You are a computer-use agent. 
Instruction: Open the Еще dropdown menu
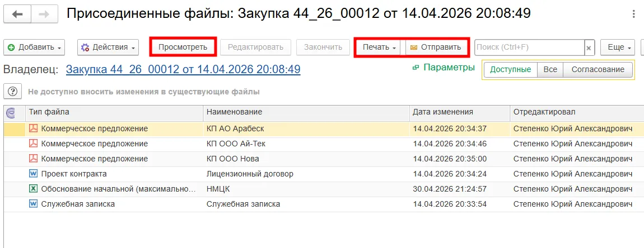[x=618, y=47]
